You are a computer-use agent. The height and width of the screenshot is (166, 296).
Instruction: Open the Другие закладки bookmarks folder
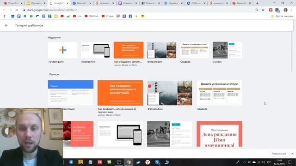coord(282,16)
